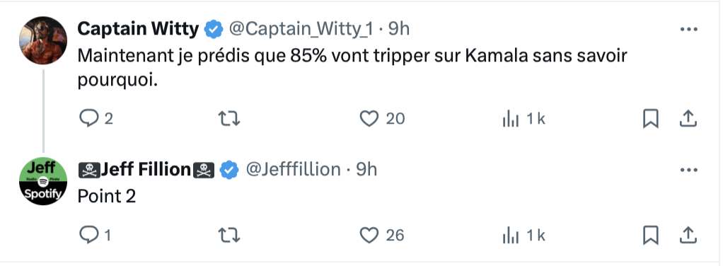723x266 pixels.
Task: Open the Jeff Fillion tweet timestamp 9h
Action: pyautogui.click(x=366, y=170)
